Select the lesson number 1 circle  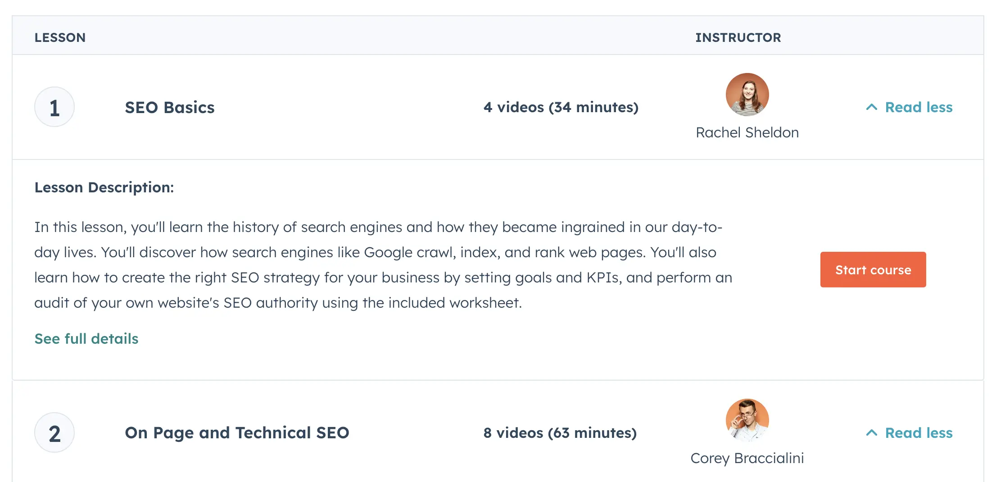(54, 107)
